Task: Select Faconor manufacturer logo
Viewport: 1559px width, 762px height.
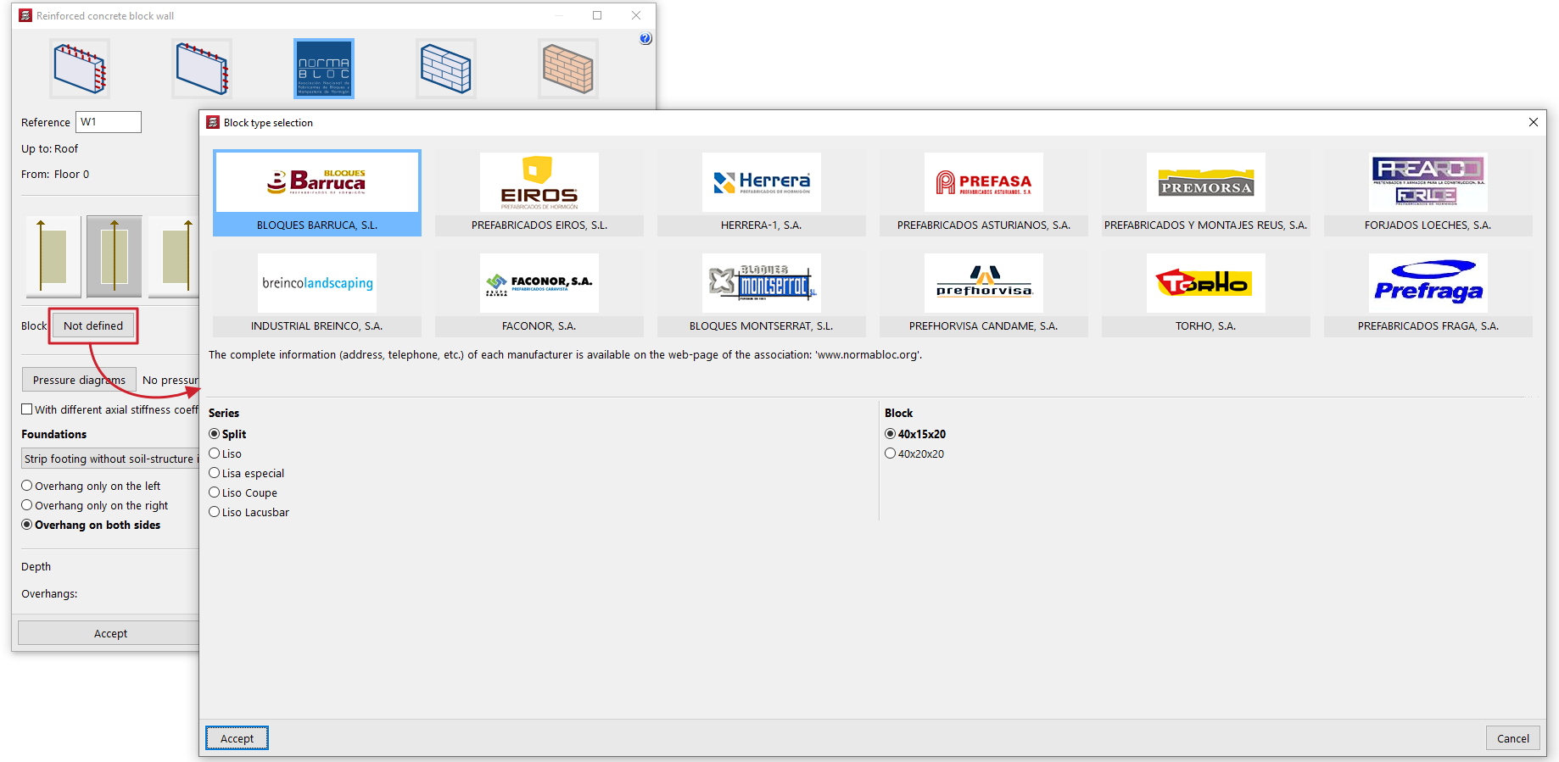Action: 539,283
